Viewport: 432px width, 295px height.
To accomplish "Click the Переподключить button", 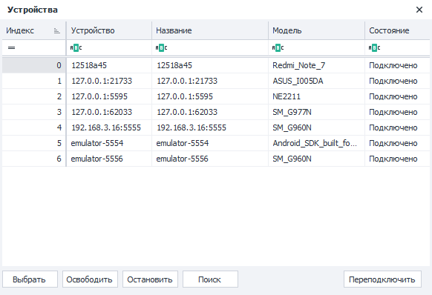I will click(382, 279).
